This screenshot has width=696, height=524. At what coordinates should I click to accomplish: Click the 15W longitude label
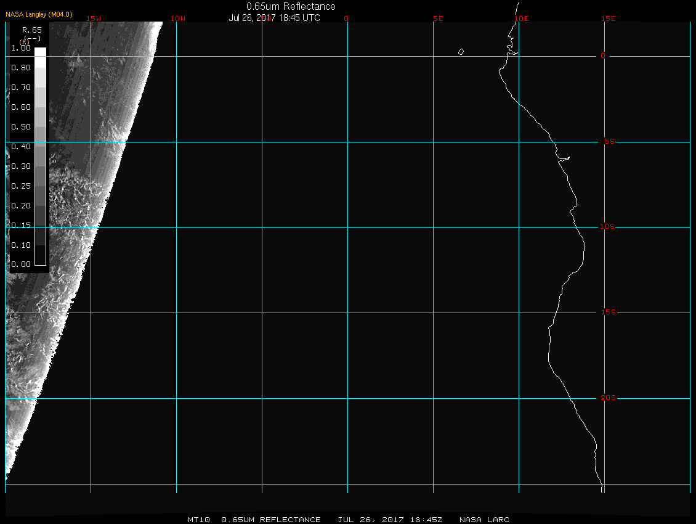(94, 18)
